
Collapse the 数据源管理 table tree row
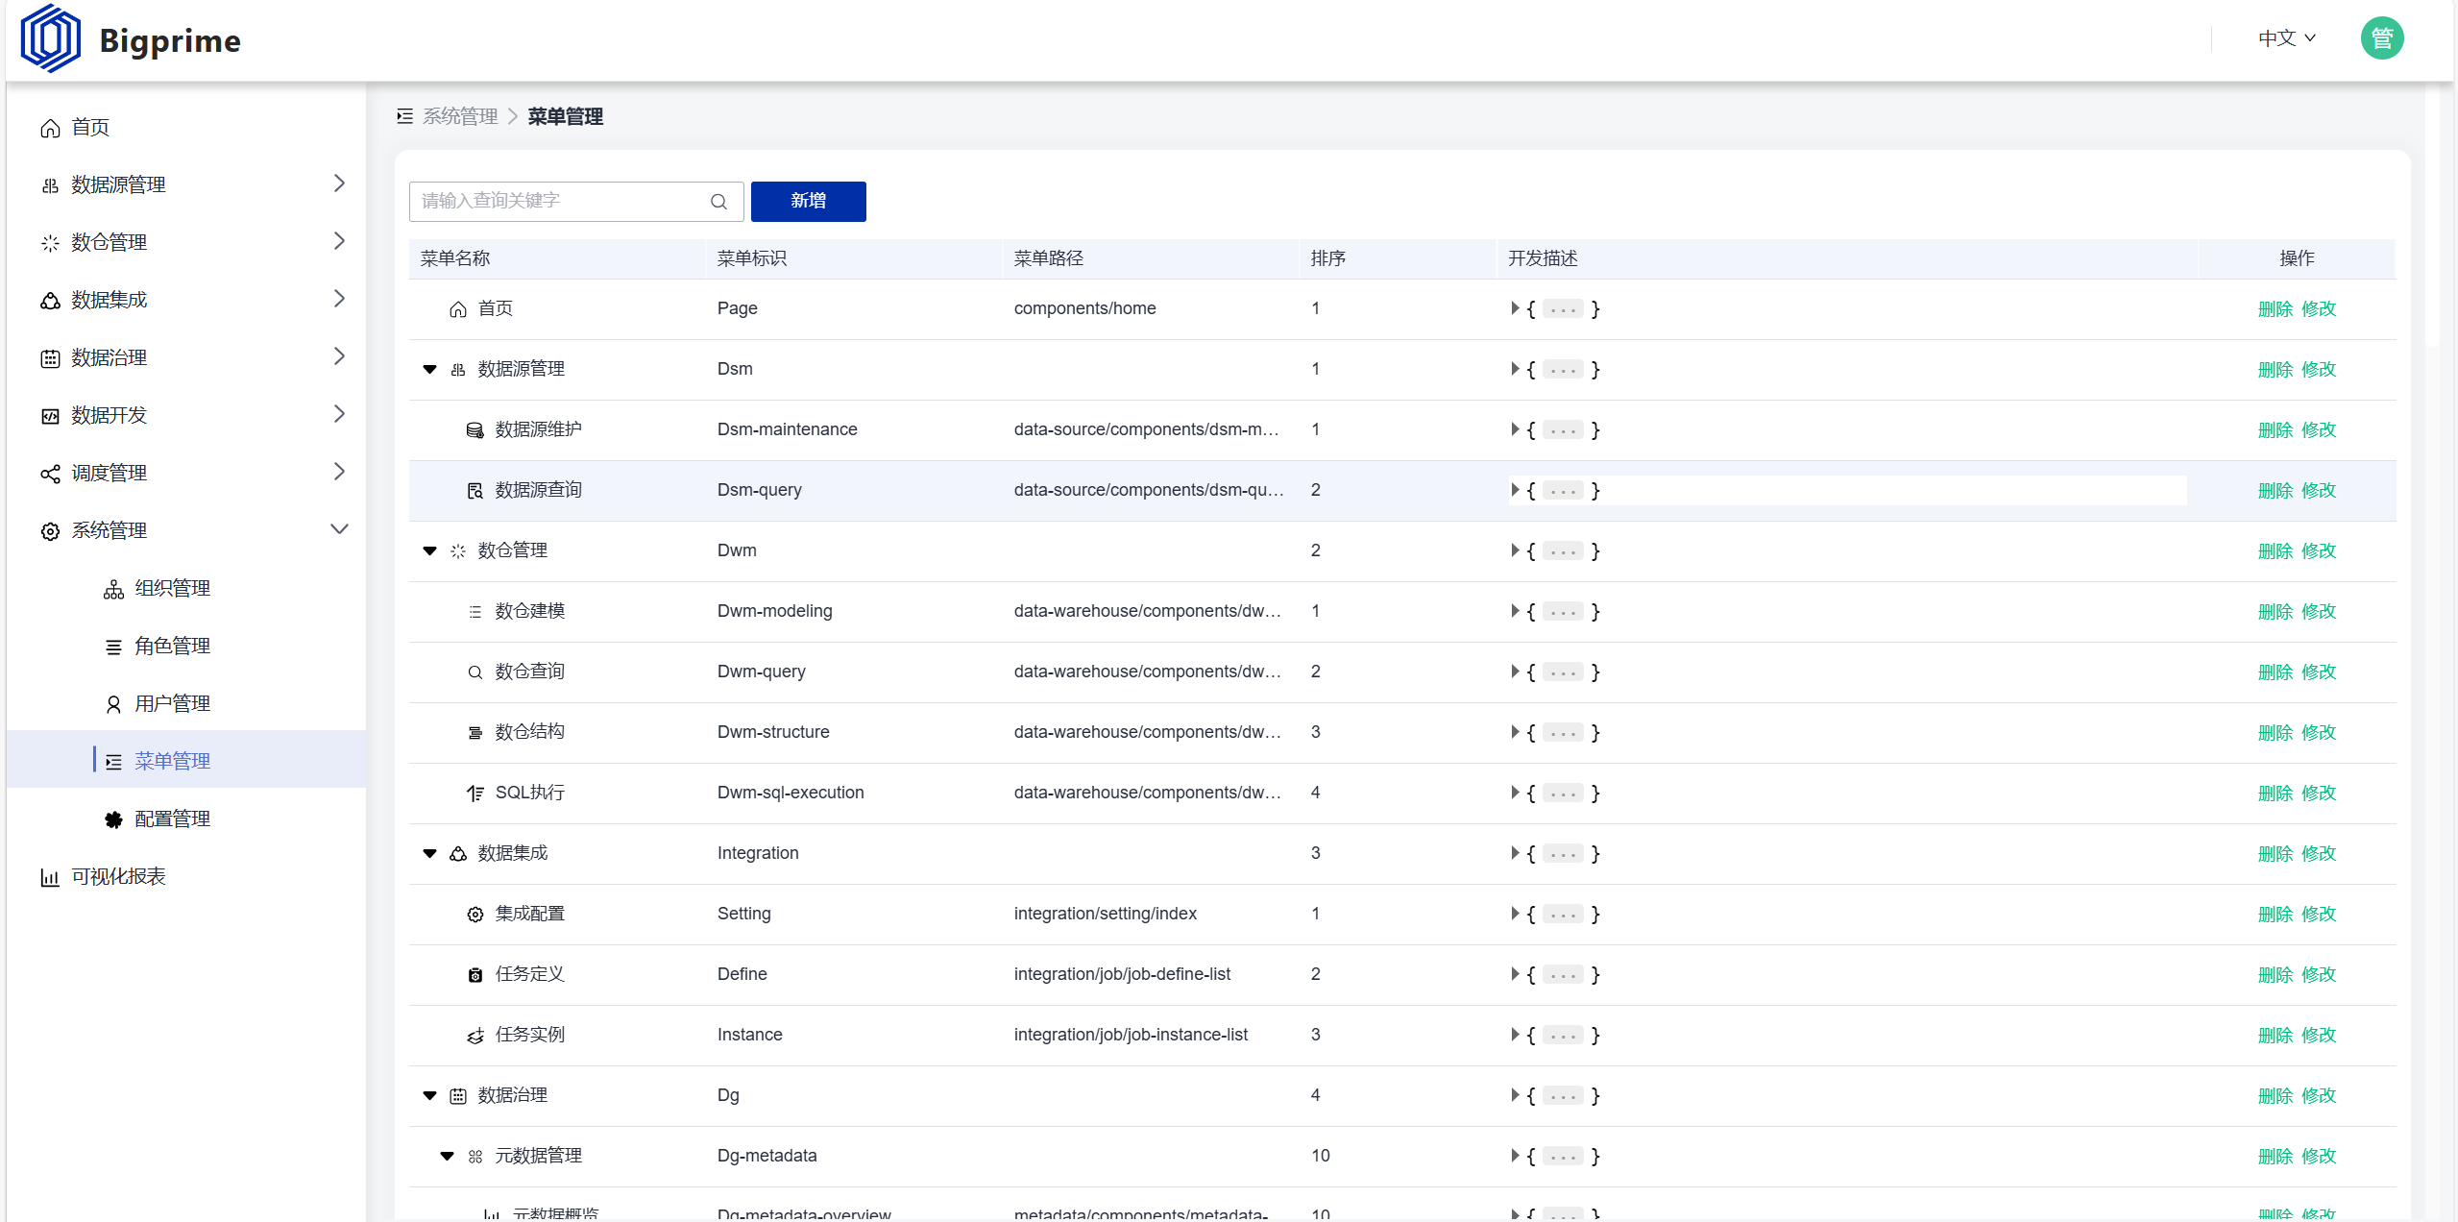pyautogui.click(x=429, y=370)
